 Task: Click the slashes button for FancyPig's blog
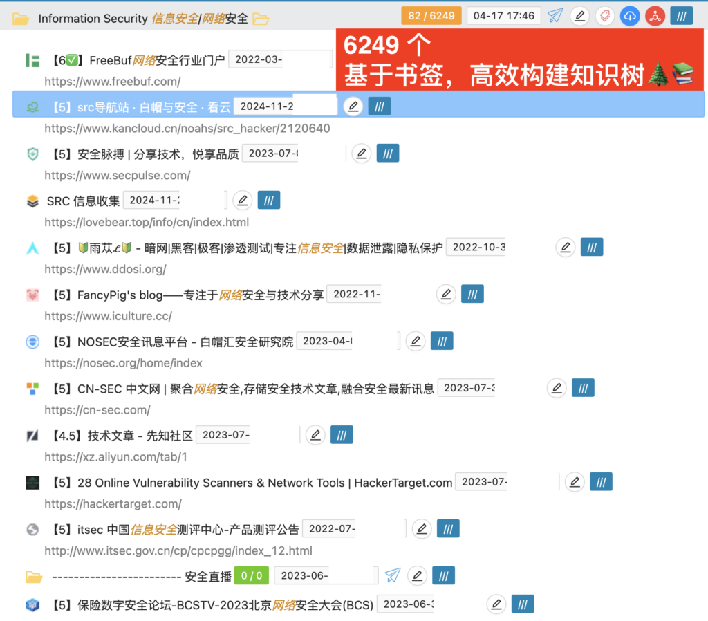point(473,295)
